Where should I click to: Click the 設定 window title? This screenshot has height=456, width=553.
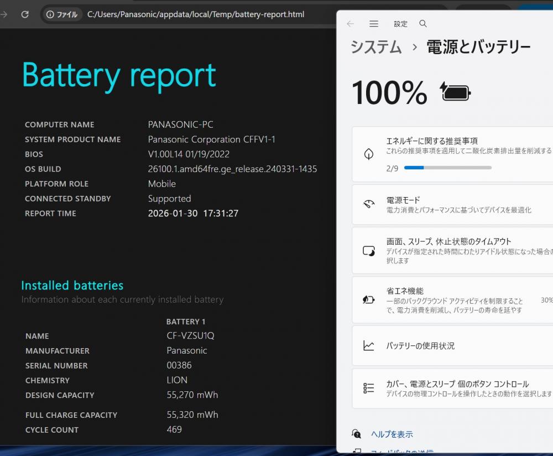click(x=400, y=24)
